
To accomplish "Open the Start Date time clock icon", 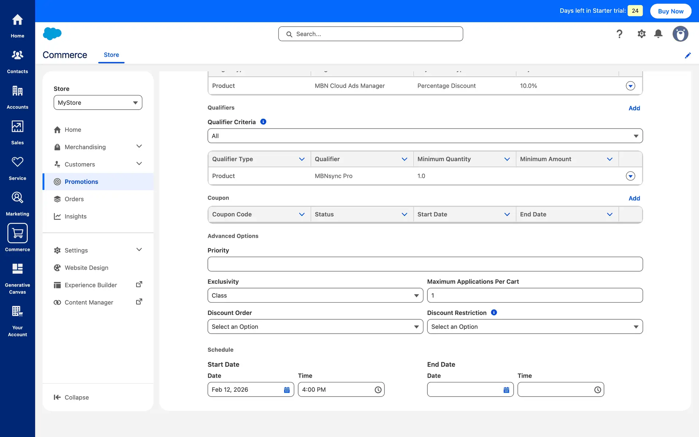I will [x=378, y=390].
